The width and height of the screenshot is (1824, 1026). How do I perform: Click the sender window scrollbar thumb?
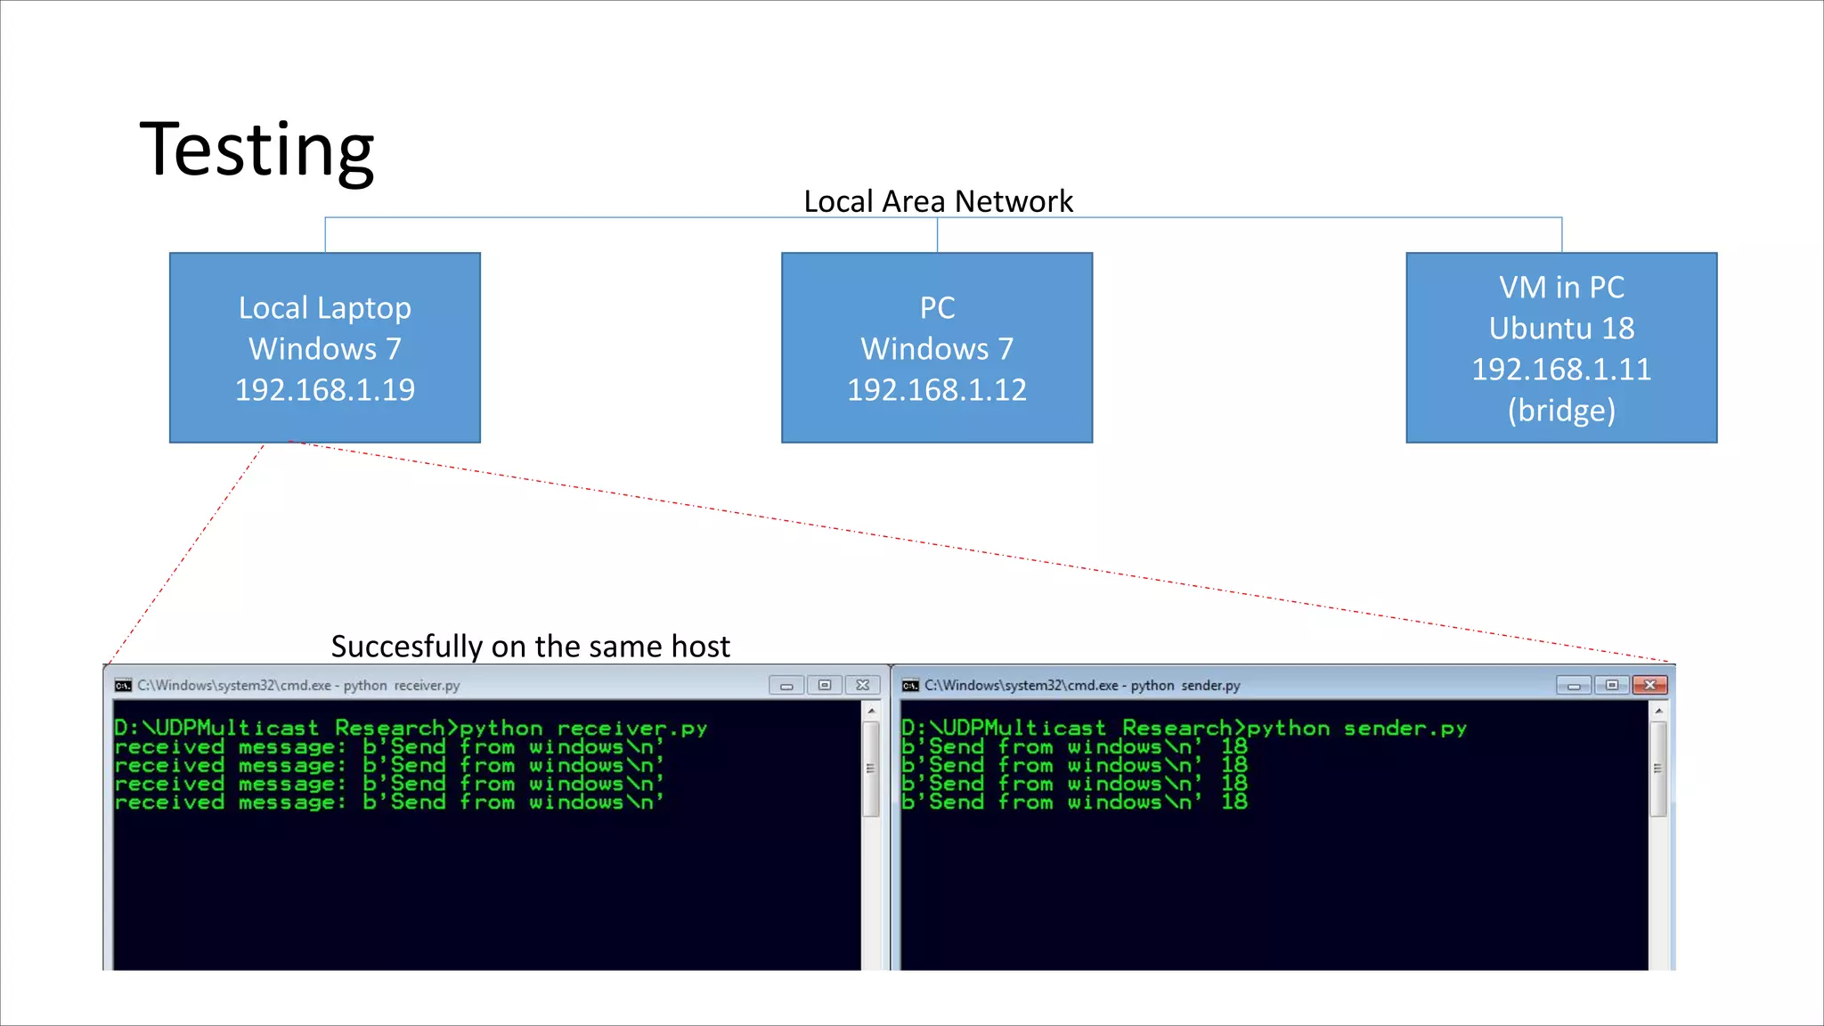tap(1658, 769)
